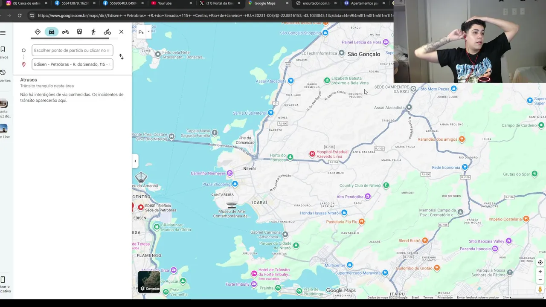546x307 pixels.
Task: Select Varandão dos amigos marker
Action: coord(462,139)
